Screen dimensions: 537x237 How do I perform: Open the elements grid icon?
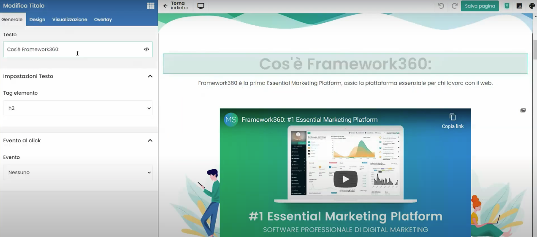[x=150, y=6]
